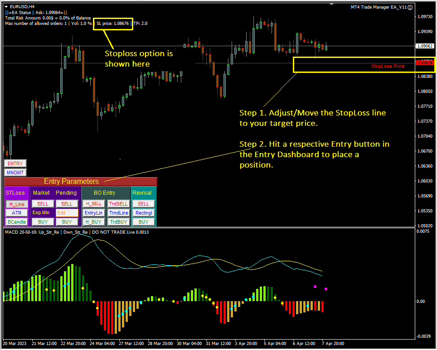
Task: Click the EntryLin button
Action: [93, 213]
